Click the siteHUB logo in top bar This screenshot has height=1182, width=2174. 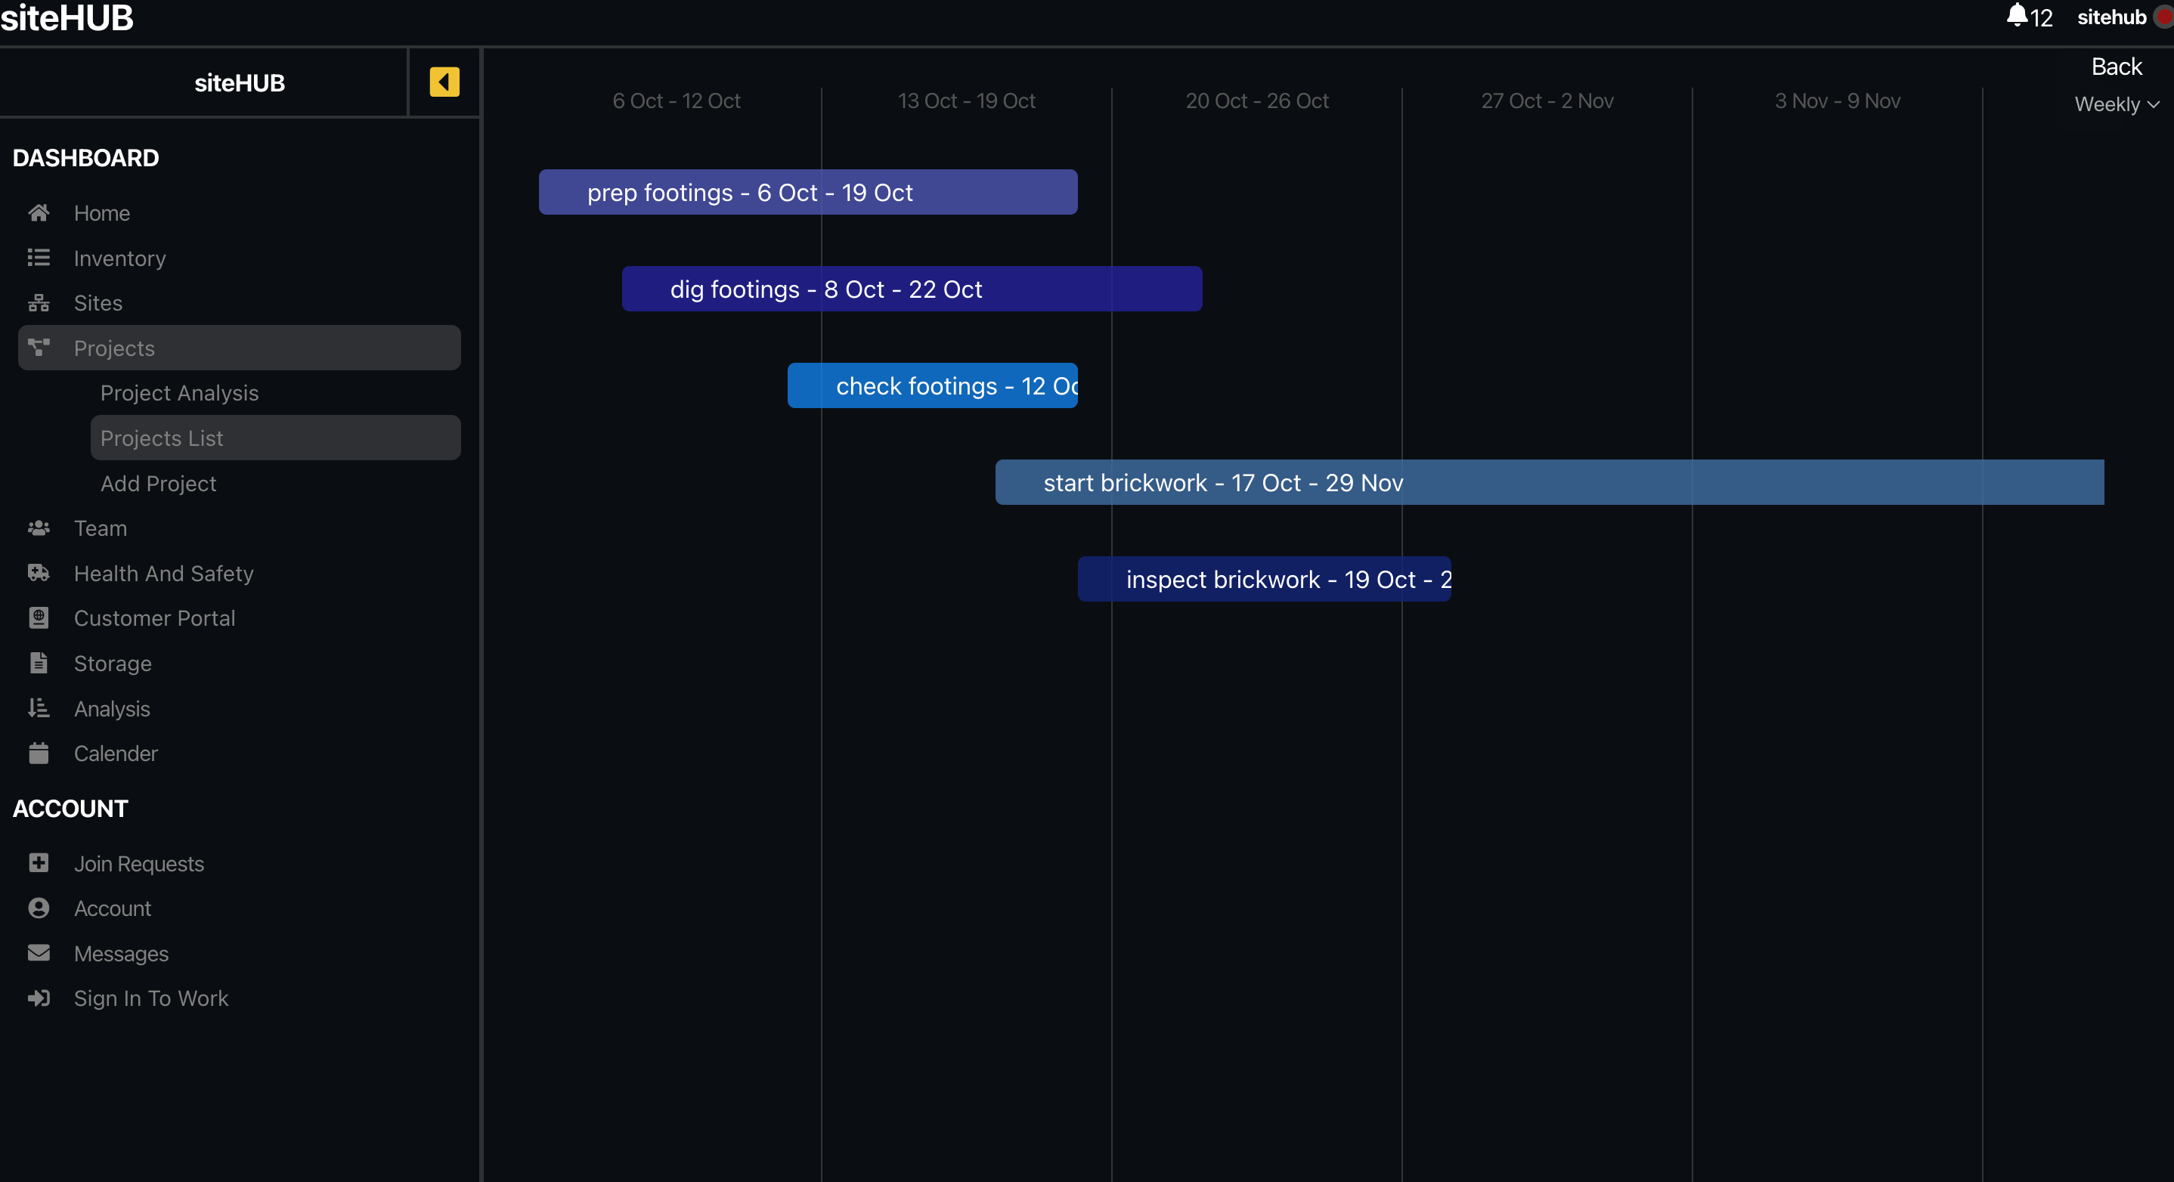click(x=67, y=17)
